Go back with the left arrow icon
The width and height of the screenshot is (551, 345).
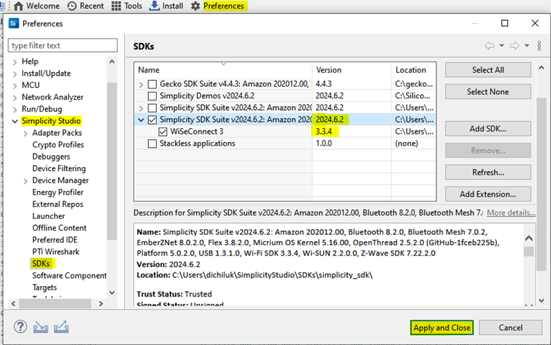point(489,46)
